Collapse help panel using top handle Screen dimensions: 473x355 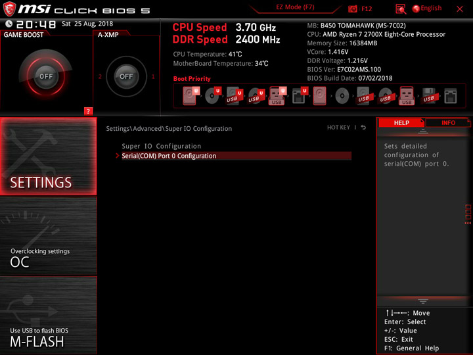coord(423,131)
